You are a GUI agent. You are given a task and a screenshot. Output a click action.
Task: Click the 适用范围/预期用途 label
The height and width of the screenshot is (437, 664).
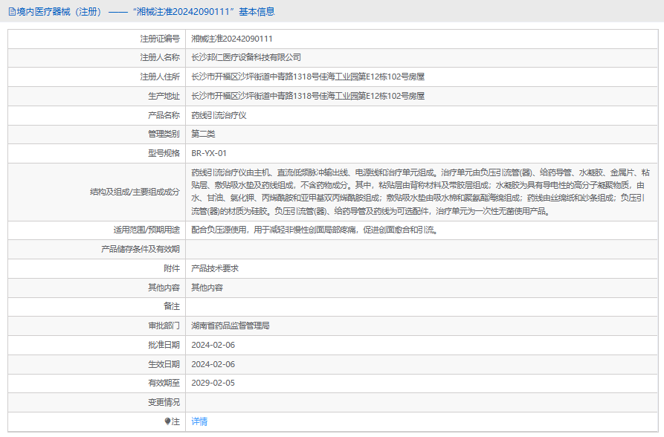(x=146, y=230)
